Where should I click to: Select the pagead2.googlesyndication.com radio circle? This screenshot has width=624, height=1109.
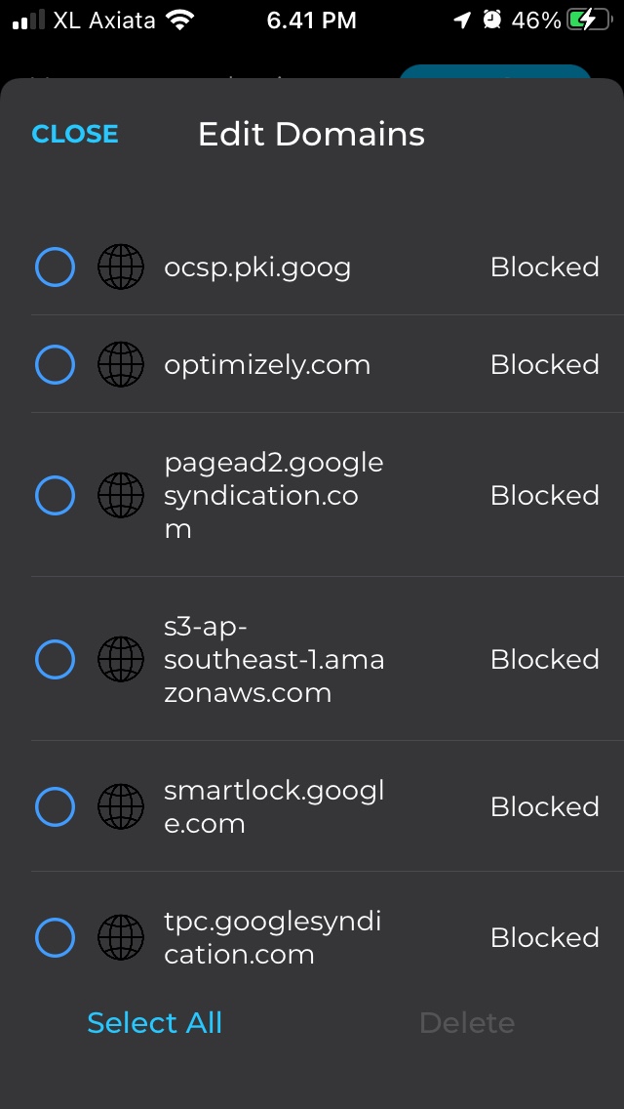point(55,495)
